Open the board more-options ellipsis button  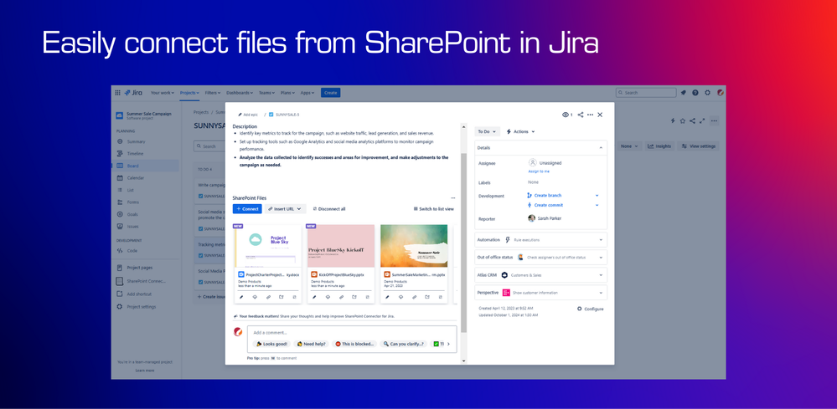(x=714, y=121)
